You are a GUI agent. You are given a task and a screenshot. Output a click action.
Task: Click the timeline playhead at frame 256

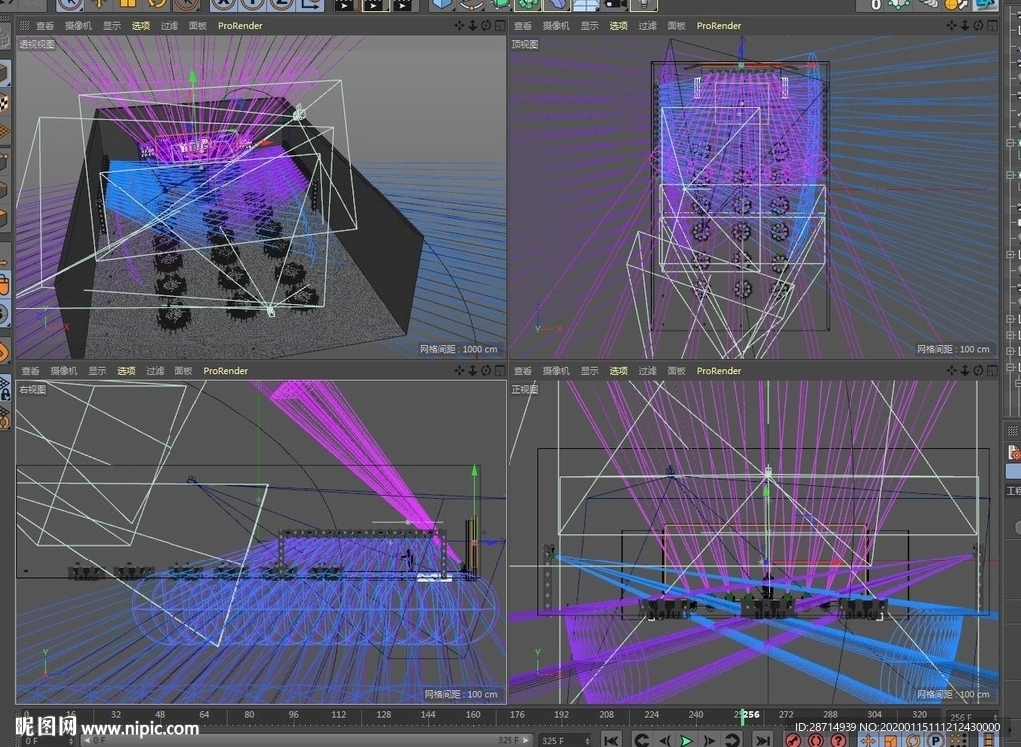coord(742,715)
